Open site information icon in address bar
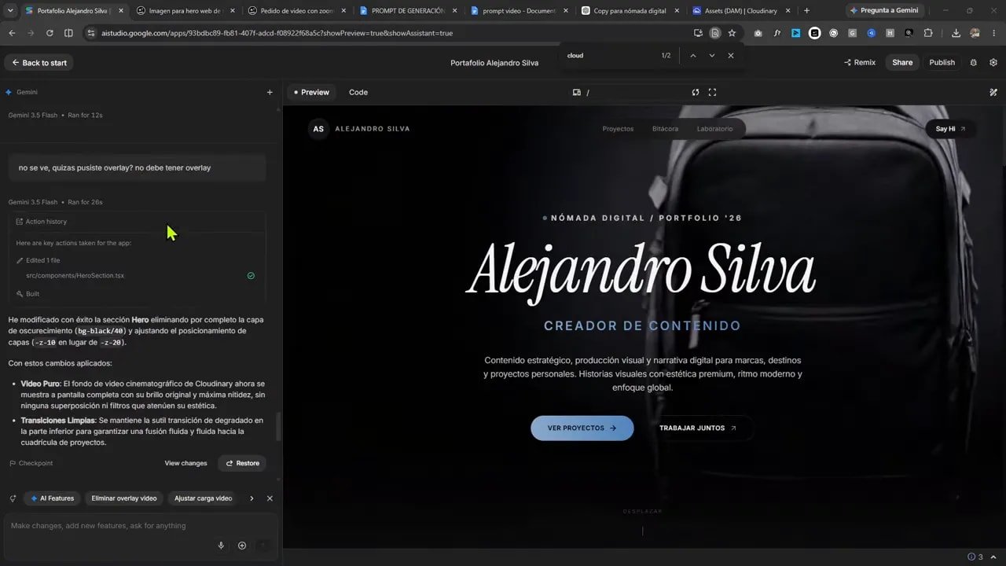Viewport: 1006px width, 566px height. tap(90, 33)
